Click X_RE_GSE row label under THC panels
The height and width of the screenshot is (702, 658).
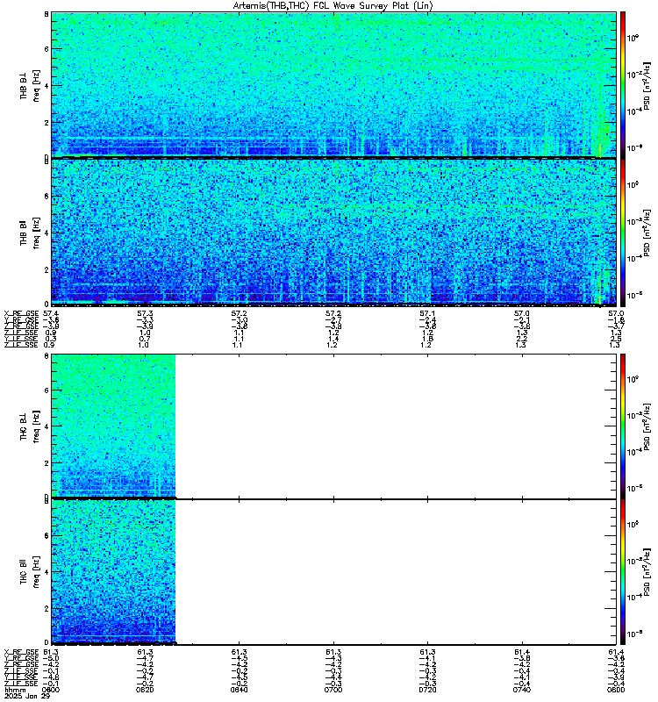[x=21, y=652]
